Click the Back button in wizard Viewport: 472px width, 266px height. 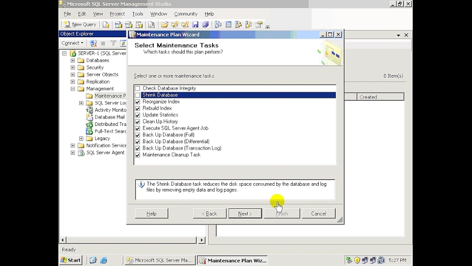point(209,214)
